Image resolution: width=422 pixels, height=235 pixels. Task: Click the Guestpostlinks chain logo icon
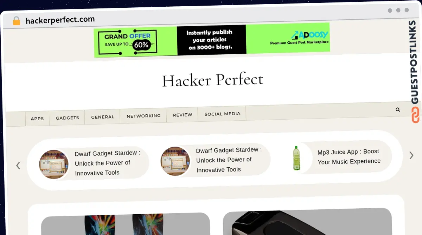pyautogui.click(x=416, y=115)
